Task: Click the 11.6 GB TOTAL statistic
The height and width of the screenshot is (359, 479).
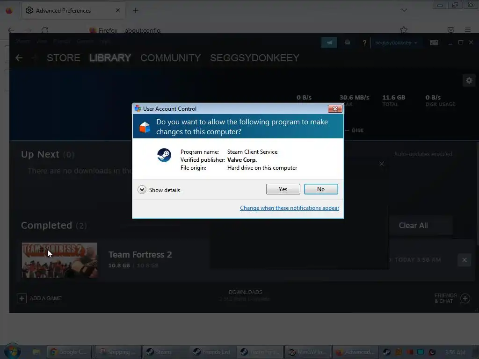Action: [393, 101]
